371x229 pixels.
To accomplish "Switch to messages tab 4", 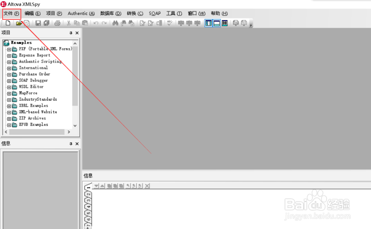I will click(88, 207).
